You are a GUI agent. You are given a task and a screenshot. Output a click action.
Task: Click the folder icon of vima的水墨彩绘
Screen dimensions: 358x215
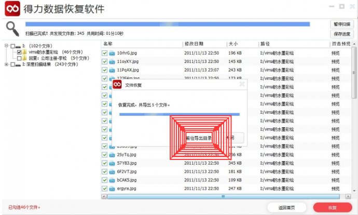(x=25, y=52)
